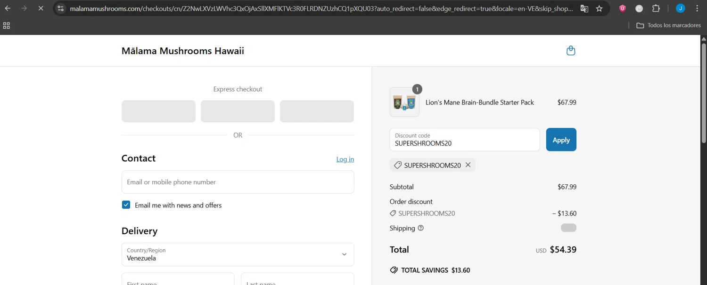Screen dimensions: 707x285
Task: Click the Subtotal label
Action: [402, 187]
